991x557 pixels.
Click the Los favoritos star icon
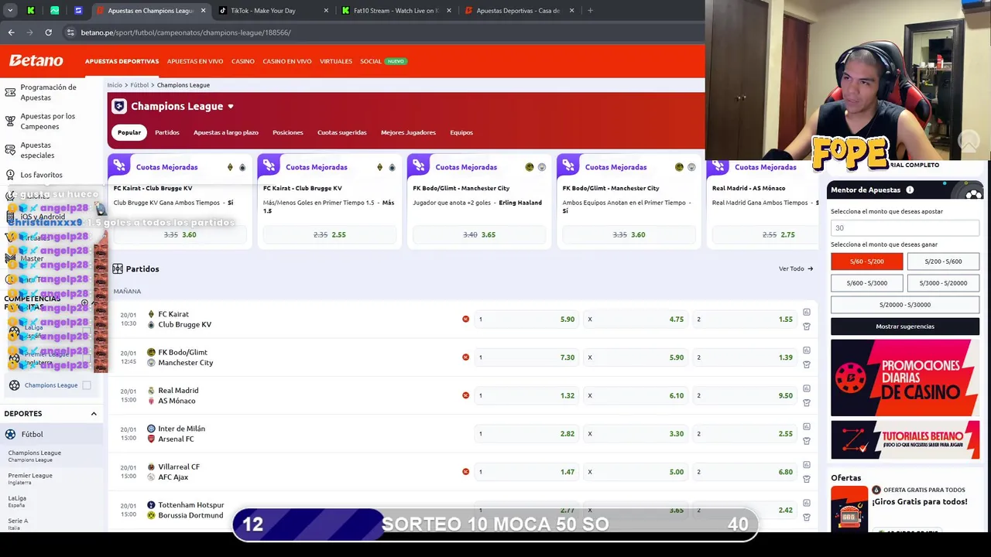point(10,175)
